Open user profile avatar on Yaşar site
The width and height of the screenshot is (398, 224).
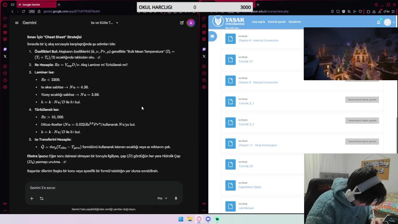pyautogui.click(x=387, y=22)
